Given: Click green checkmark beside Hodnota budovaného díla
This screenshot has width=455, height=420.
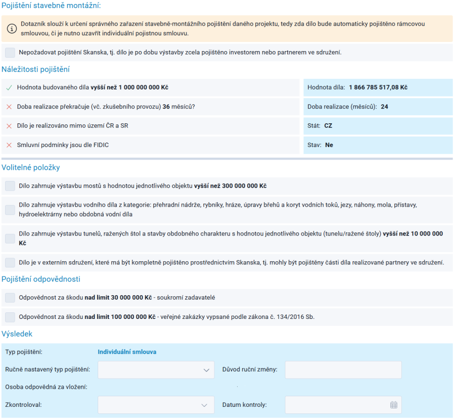Looking at the screenshot, I should [x=9, y=87].
